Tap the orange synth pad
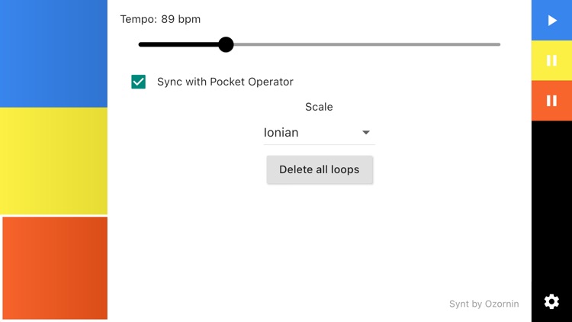 (55, 268)
